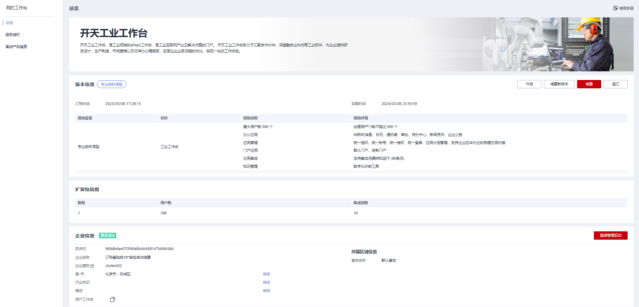Click the 退订 unsubscribe button
639x307 pixels.
pos(615,84)
